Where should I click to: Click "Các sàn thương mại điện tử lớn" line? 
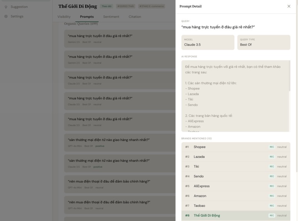211,83
